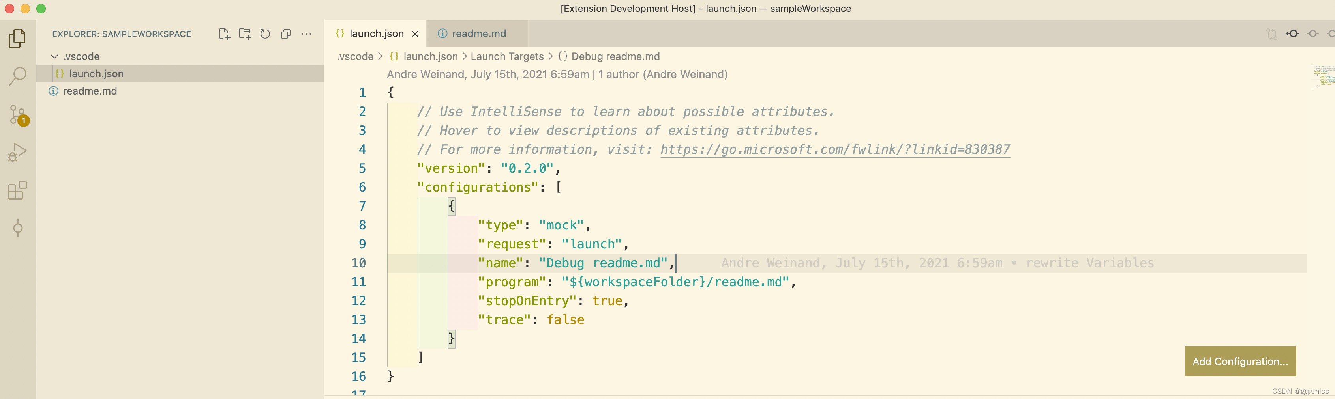Create a new file in Explorer
This screenshot has height=399, width=1335.
[x=224, y=34]
